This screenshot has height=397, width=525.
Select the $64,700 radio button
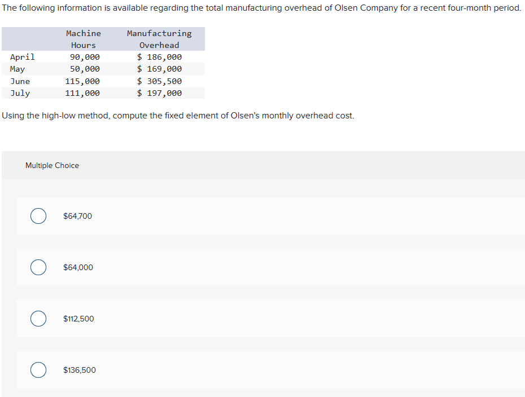click(38, 216)
